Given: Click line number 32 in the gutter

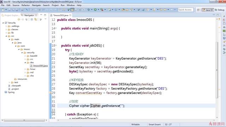Looking at the screenshot, I should coord(53,106).
